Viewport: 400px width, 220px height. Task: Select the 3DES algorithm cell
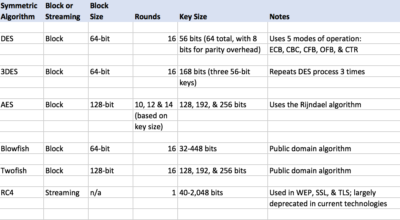pos(9,72)
